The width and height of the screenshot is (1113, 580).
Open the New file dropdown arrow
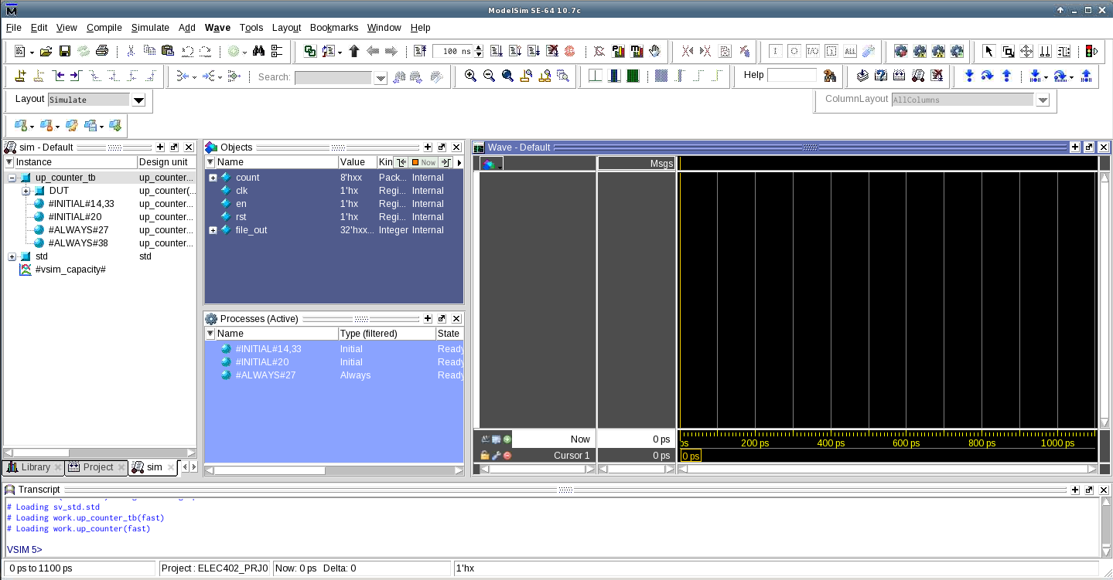click(x=32, y=53)
